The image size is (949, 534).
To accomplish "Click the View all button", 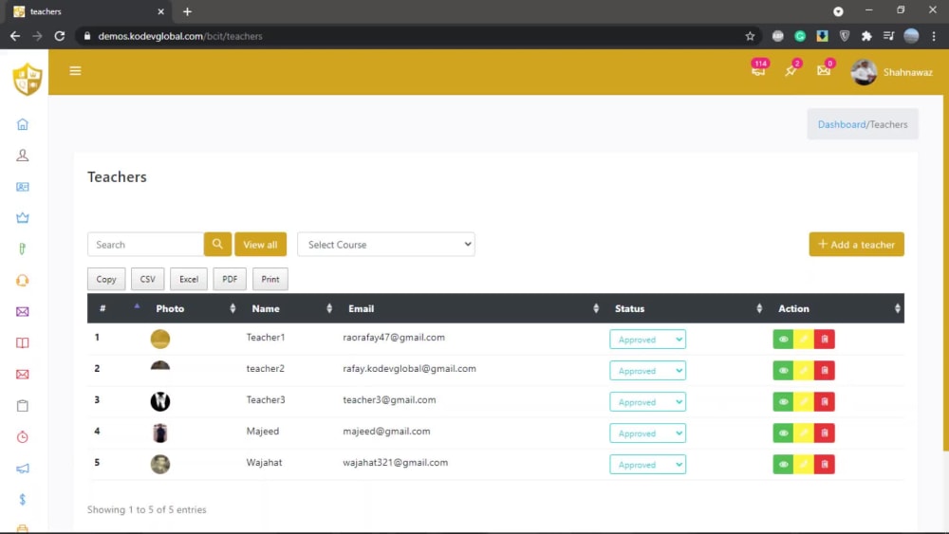I will click(x=260, y=245).
